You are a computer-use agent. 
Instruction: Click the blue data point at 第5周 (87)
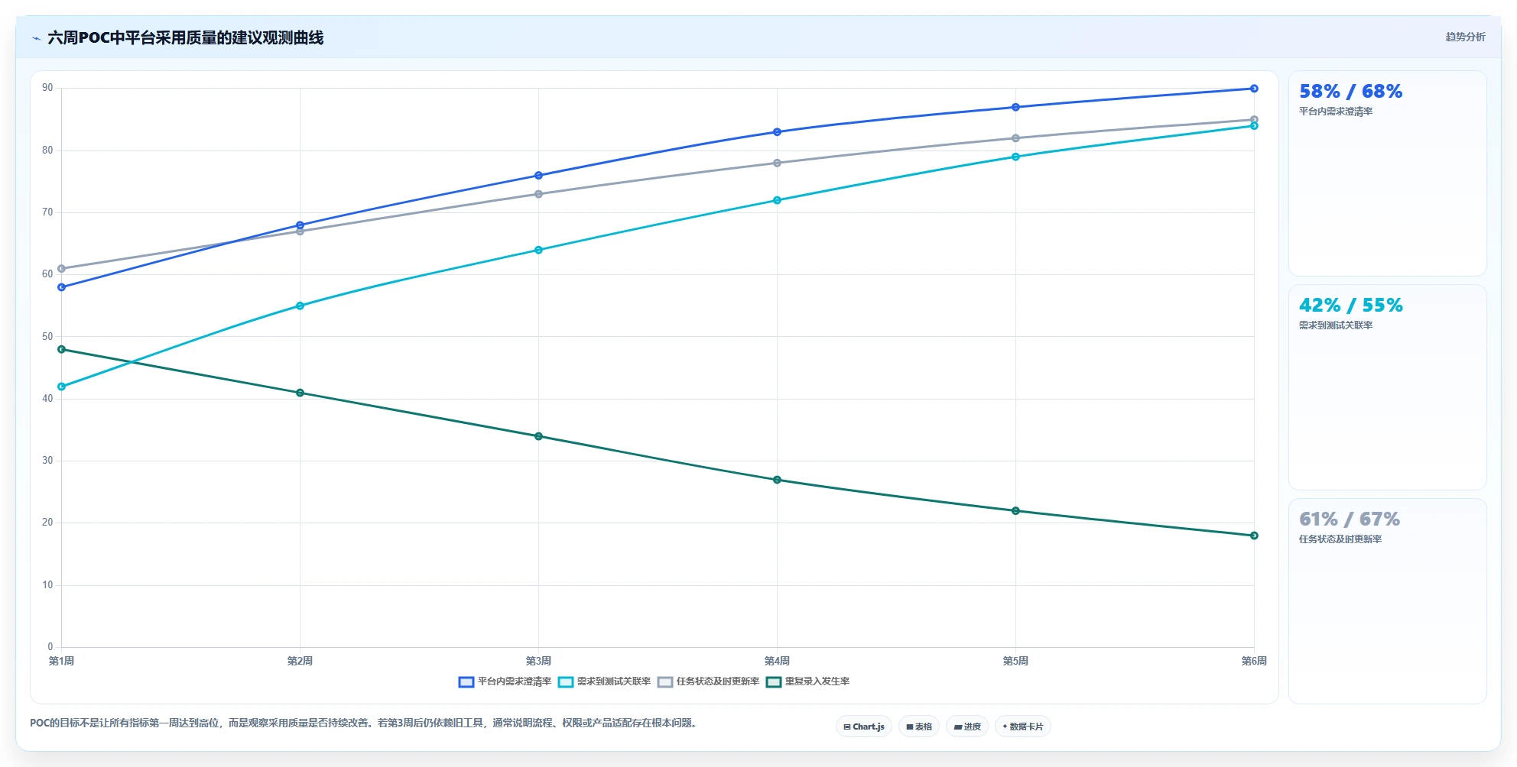(x=1015, y=107)
